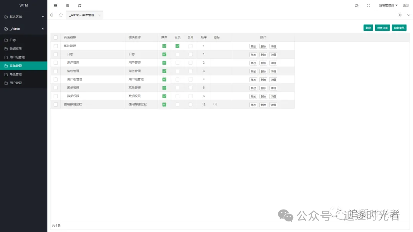This screenshot has height=232, width=413.
Task: Select the 菜单管理 row checkbox
Action: tap(55, 88)
